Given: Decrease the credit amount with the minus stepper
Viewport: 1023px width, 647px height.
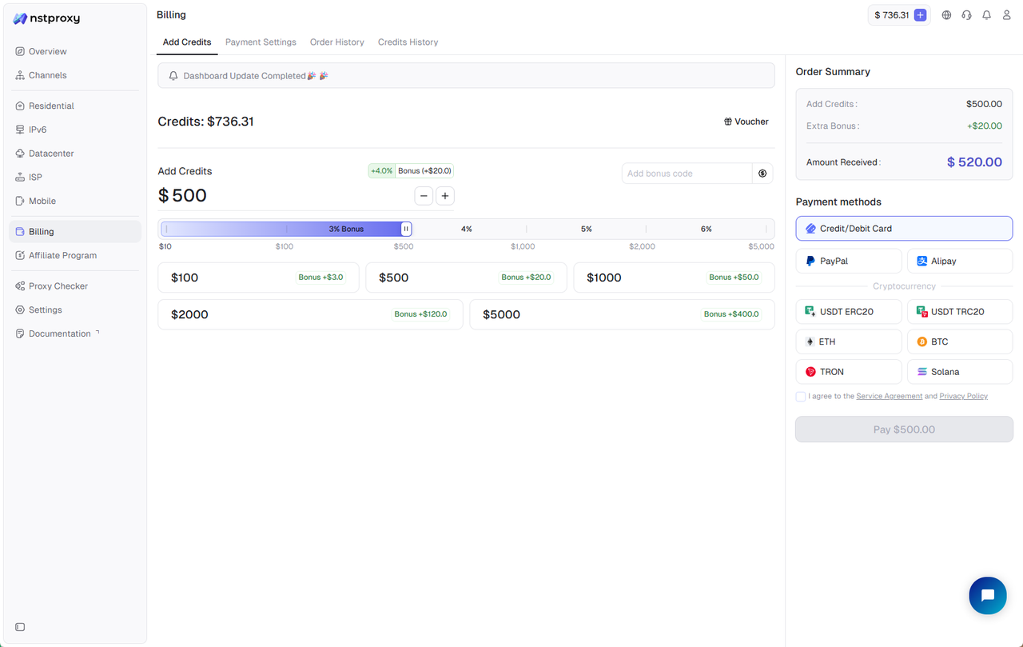Looking at the screenshot, I should click(x=424, y=196).
